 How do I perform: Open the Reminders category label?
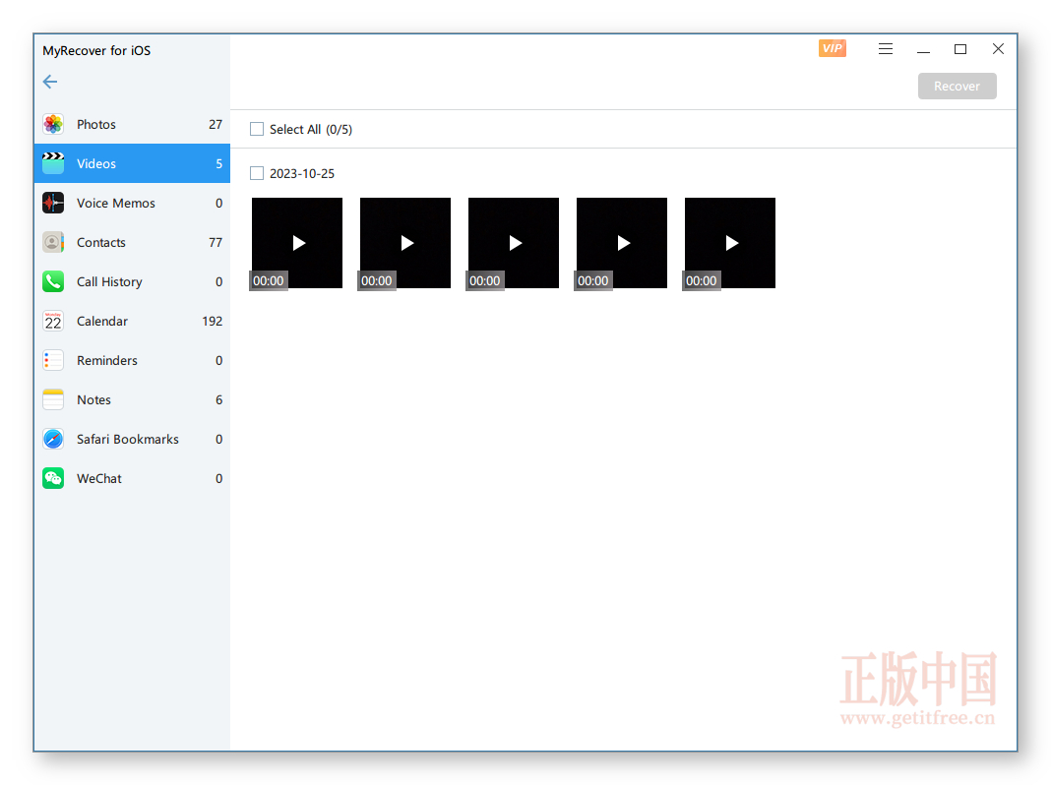(107, 360)
